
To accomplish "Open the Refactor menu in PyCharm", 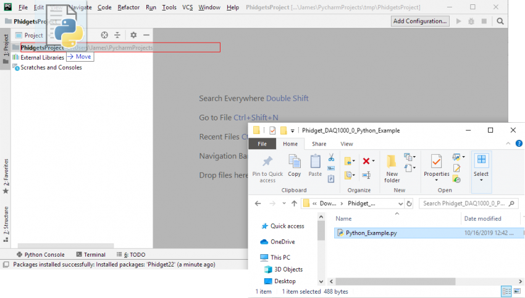I will coord(128,7).
